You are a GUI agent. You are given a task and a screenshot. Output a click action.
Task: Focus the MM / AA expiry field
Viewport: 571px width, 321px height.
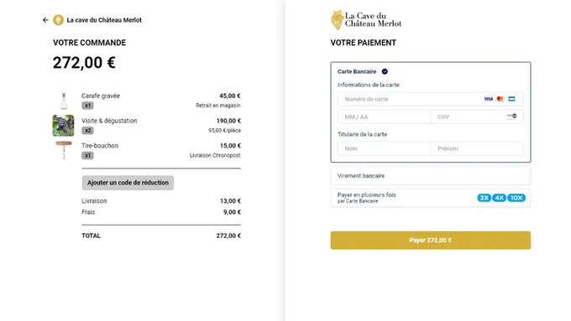384,116
